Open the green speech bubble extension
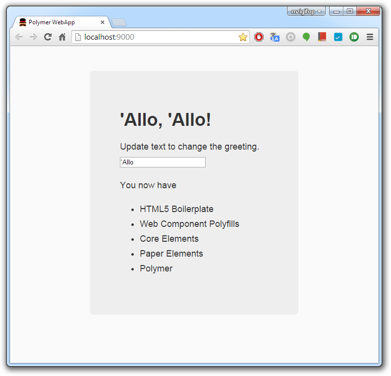The height and width of the screenshot is (376, 391). point(306,37)
